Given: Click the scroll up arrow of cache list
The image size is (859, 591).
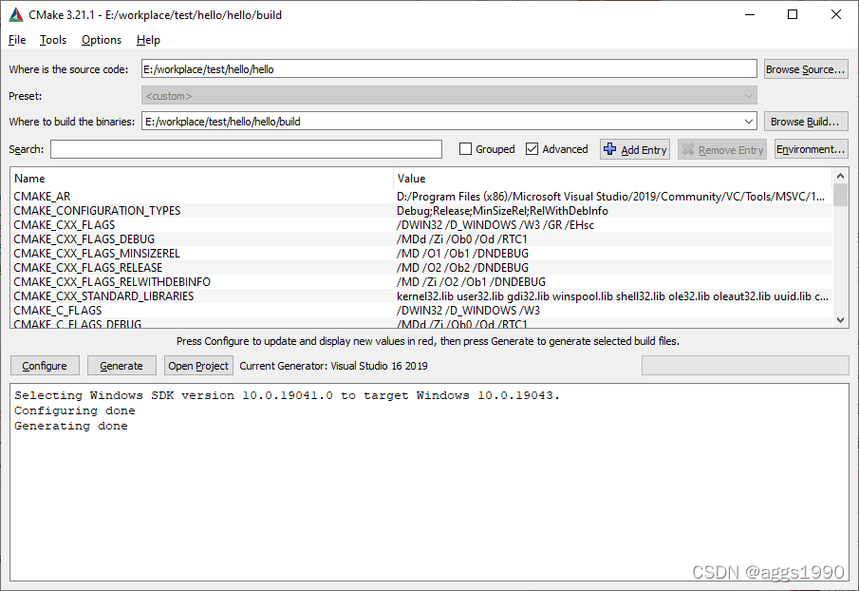Looking at the screenshot, I should click(x=840, y=176).
